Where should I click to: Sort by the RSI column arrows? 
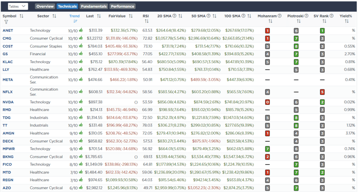coord(147,21)
